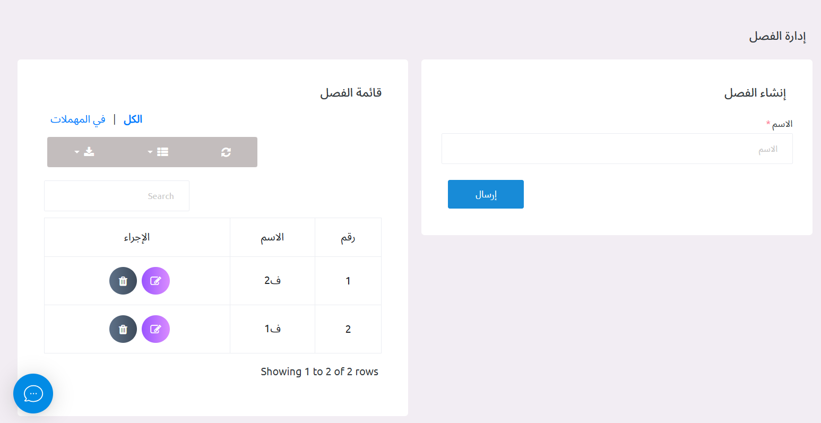This screenshot has height=423, width=821.
Task: Expand the export format dropdown arrow
Action: click(76, 152)
